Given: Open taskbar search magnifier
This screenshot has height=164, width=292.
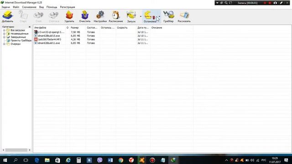Looking at the screenshot, I should point(16,160).
